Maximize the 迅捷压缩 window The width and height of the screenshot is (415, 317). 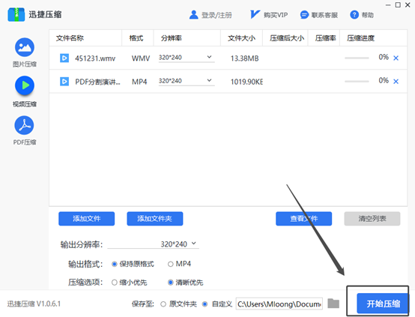[398, 5]
